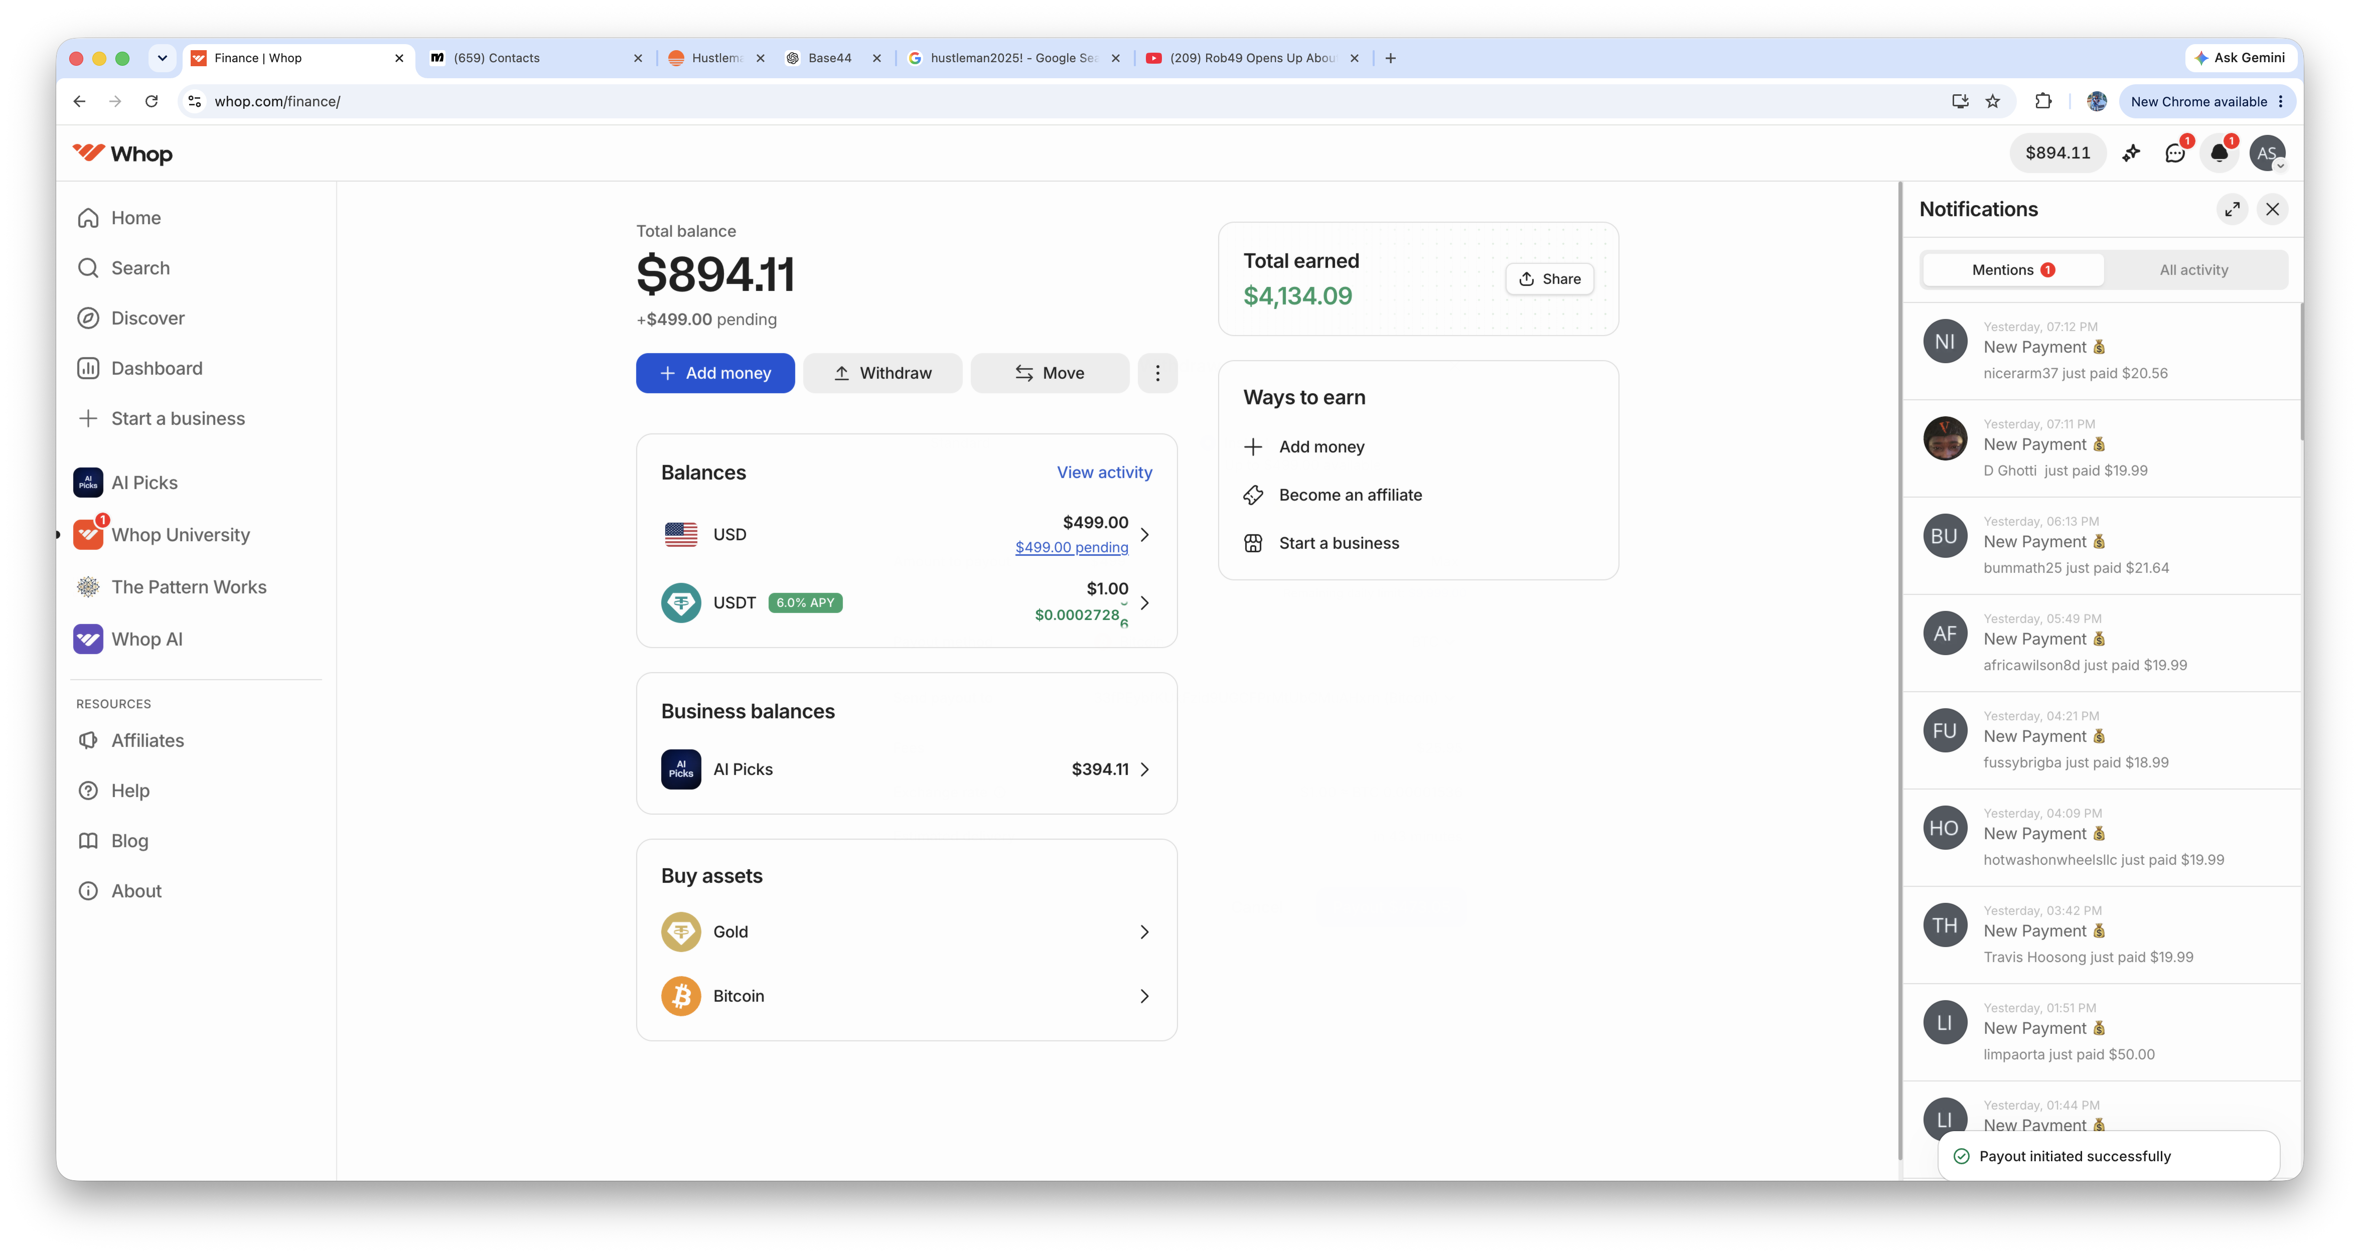Click D Ghotti's profile photo avatar
This screenshot has height=1255, width=2360.
tap(1945, 439)
